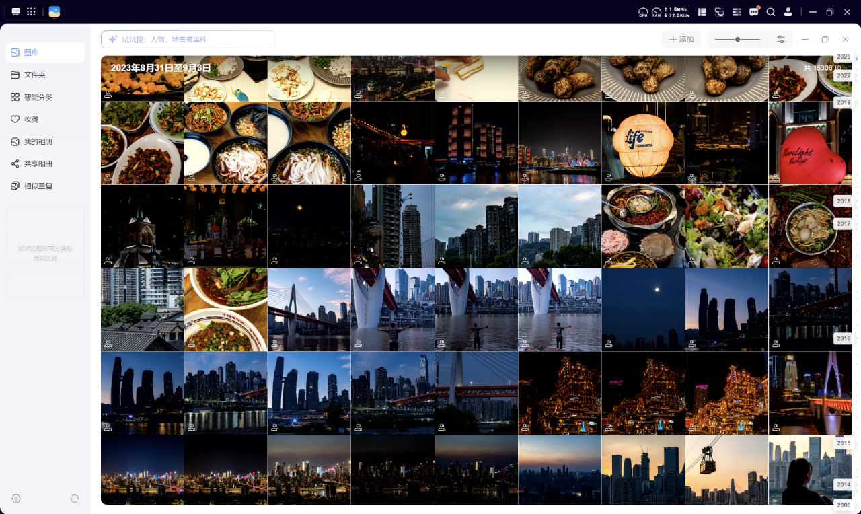Click the system search magnifier icon
Image resolution: width=861 pixels, height=514 pixels.
(771, 12)
